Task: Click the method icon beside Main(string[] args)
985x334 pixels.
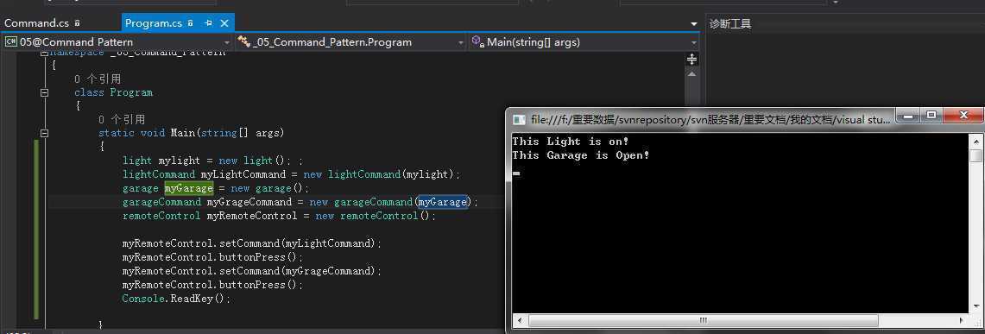Action: coord(477,42)
